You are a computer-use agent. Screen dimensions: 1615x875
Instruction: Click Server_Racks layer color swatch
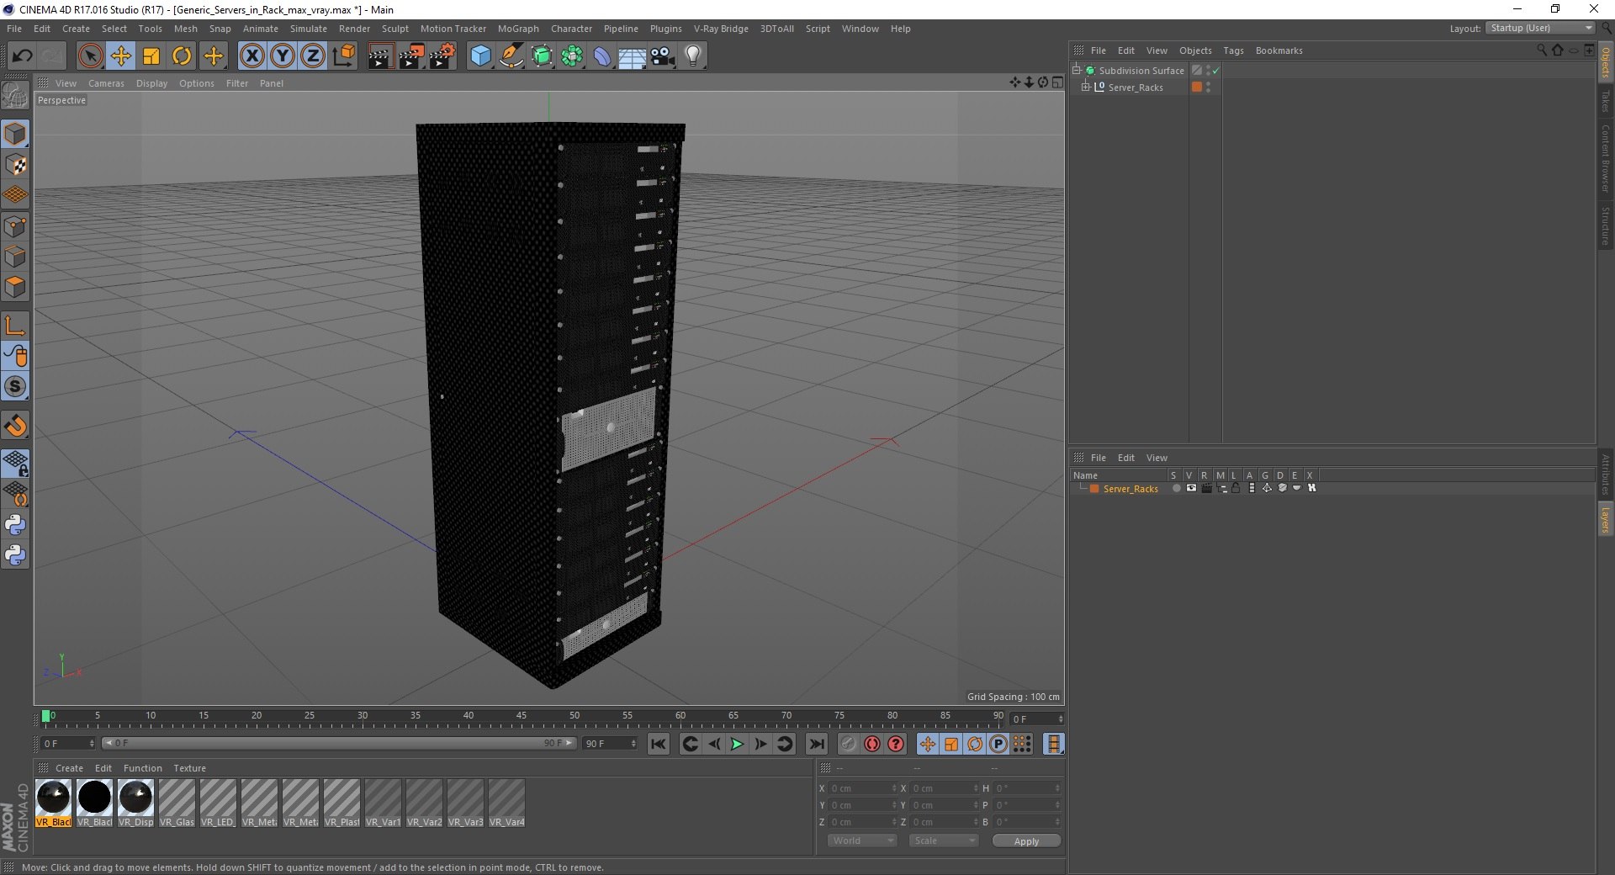pyautogui.click(x=1094, y=489)
